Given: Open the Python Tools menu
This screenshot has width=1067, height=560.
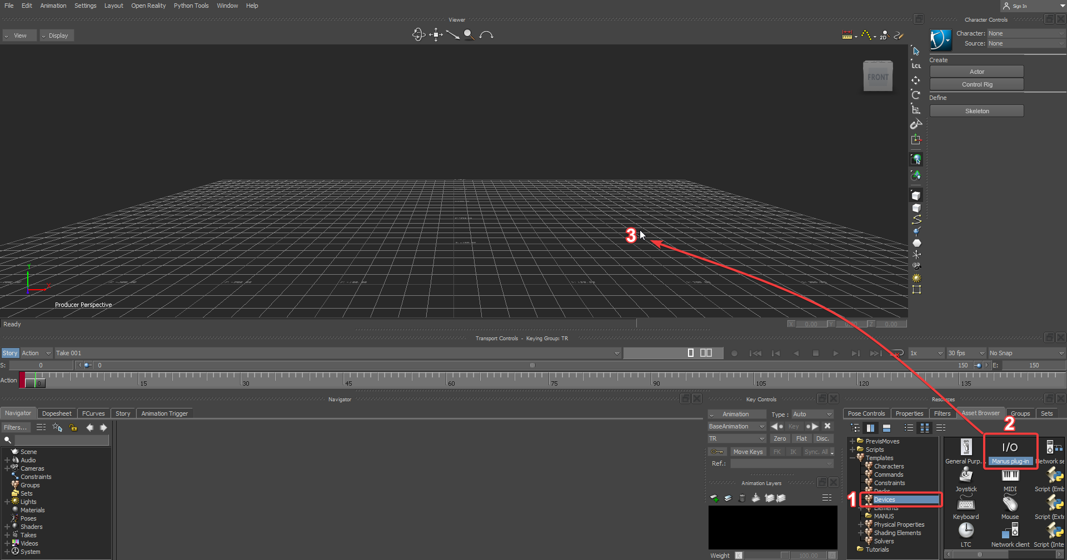Looking at the screenshot, I should 191,6.
